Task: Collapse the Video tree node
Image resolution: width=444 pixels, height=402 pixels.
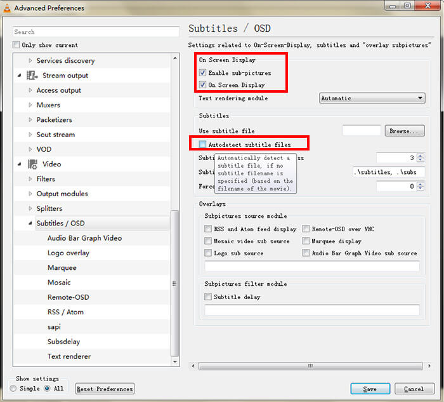Action: [x=20, y=164]
